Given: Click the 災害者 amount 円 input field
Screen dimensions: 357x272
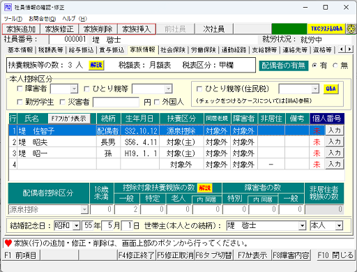Looking at the screenshot, I should click(x=116, y=102).
